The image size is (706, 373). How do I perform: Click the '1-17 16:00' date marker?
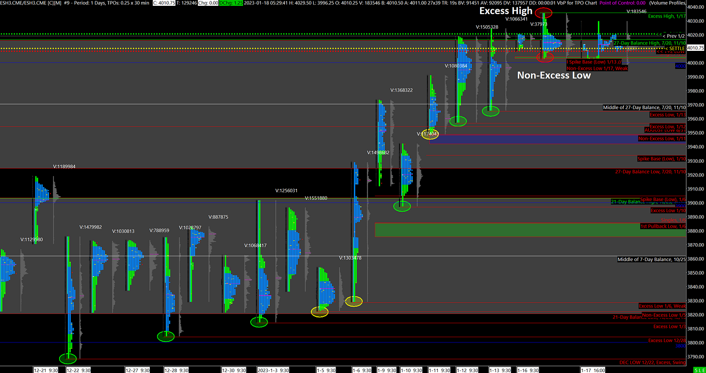[594, 370]
